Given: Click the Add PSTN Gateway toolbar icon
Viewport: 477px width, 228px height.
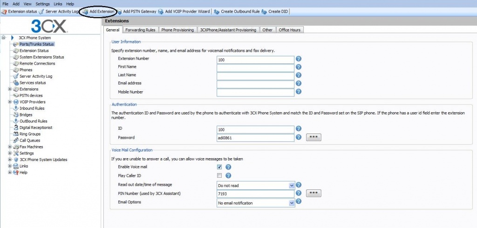Looking at the screenshot, I should click(x=120, y=11).
